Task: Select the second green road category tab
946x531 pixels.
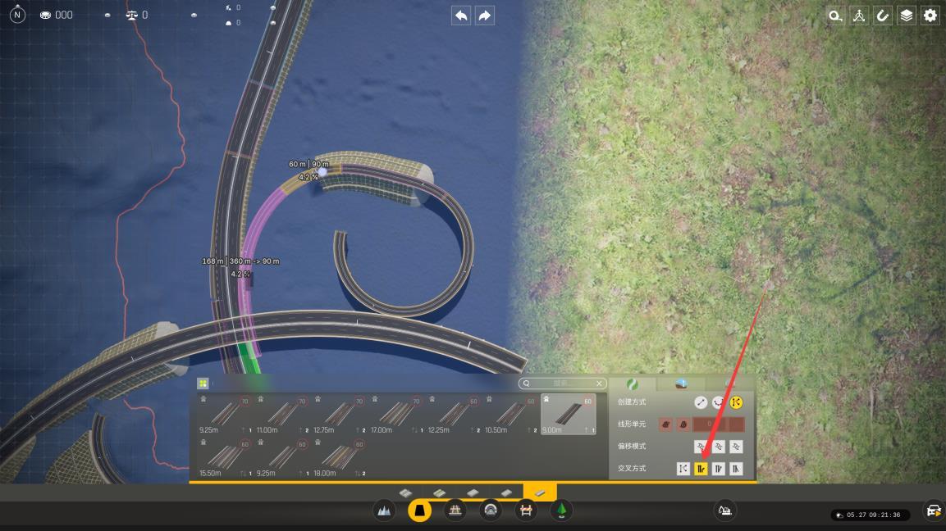Action: pos(439,493)
